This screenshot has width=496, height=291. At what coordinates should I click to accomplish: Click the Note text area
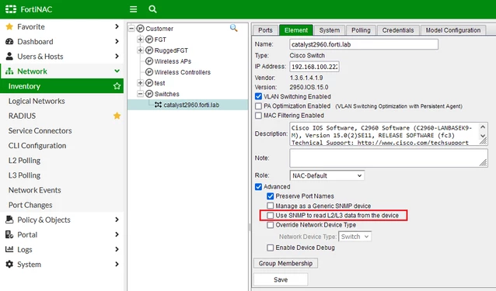pyautogui.click(x=389, y=158)
